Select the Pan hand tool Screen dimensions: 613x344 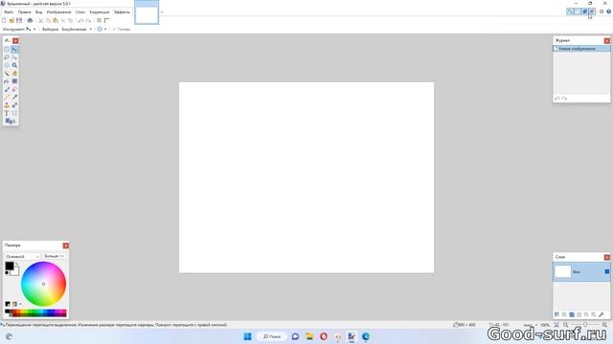(x=14, y=74)
